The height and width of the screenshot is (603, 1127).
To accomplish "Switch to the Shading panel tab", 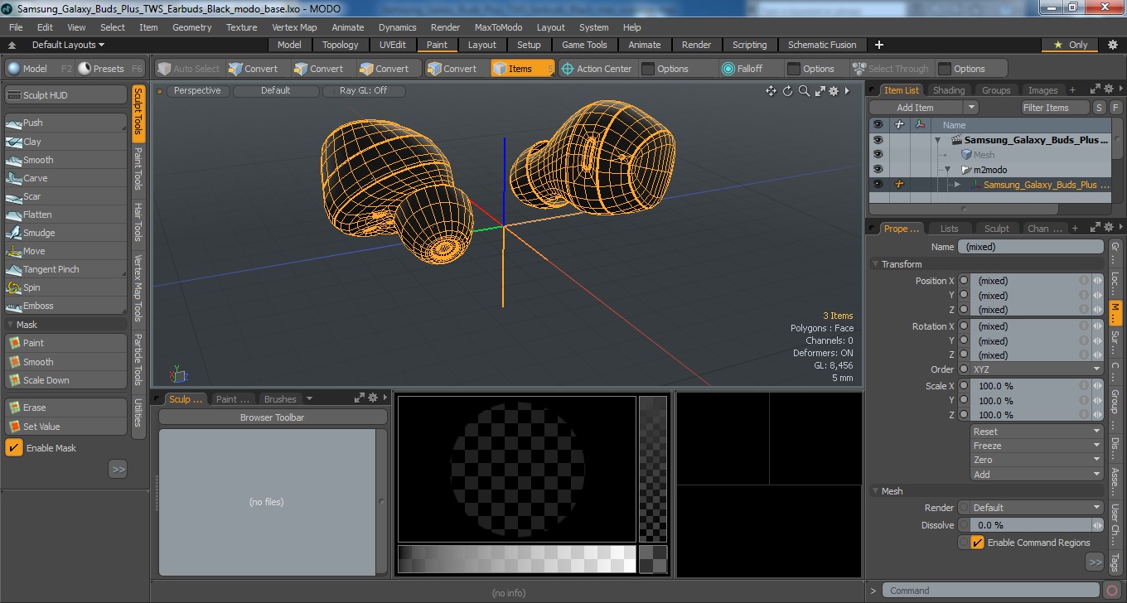I will pyautogui.click(x=949, y=90).
